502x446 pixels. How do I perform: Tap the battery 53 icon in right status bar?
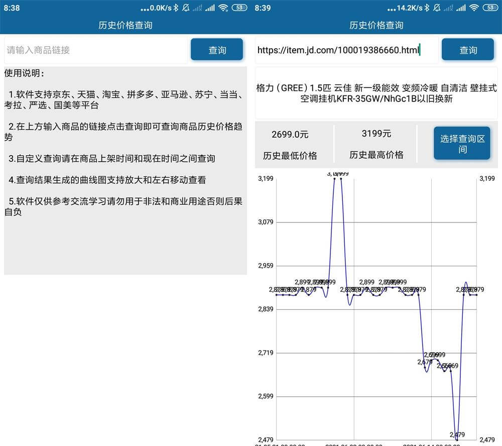tap(490, 8)
